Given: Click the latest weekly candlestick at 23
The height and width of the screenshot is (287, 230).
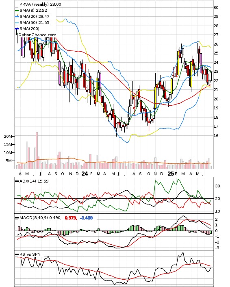Looking at the screenshot, I should click(211, 76).
